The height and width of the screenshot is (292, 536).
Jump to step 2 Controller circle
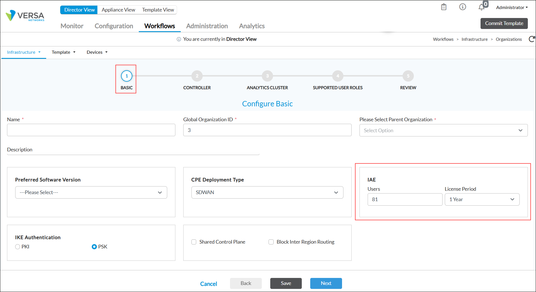(x=197, y=76)
